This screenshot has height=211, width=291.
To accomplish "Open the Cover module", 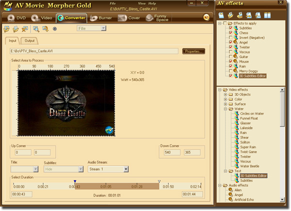I will click(129, 18).
